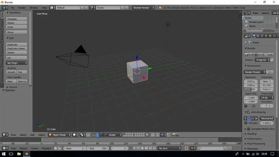The width and height of the screenshot is (279, 157).
Task: Open the Render menu in the header
Action: (22, 8)
